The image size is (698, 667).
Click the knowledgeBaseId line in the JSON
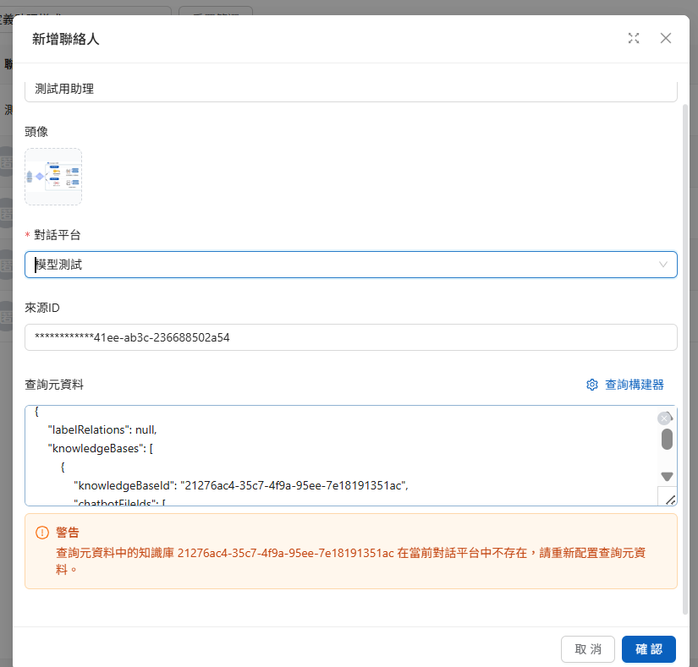(241, 485)
